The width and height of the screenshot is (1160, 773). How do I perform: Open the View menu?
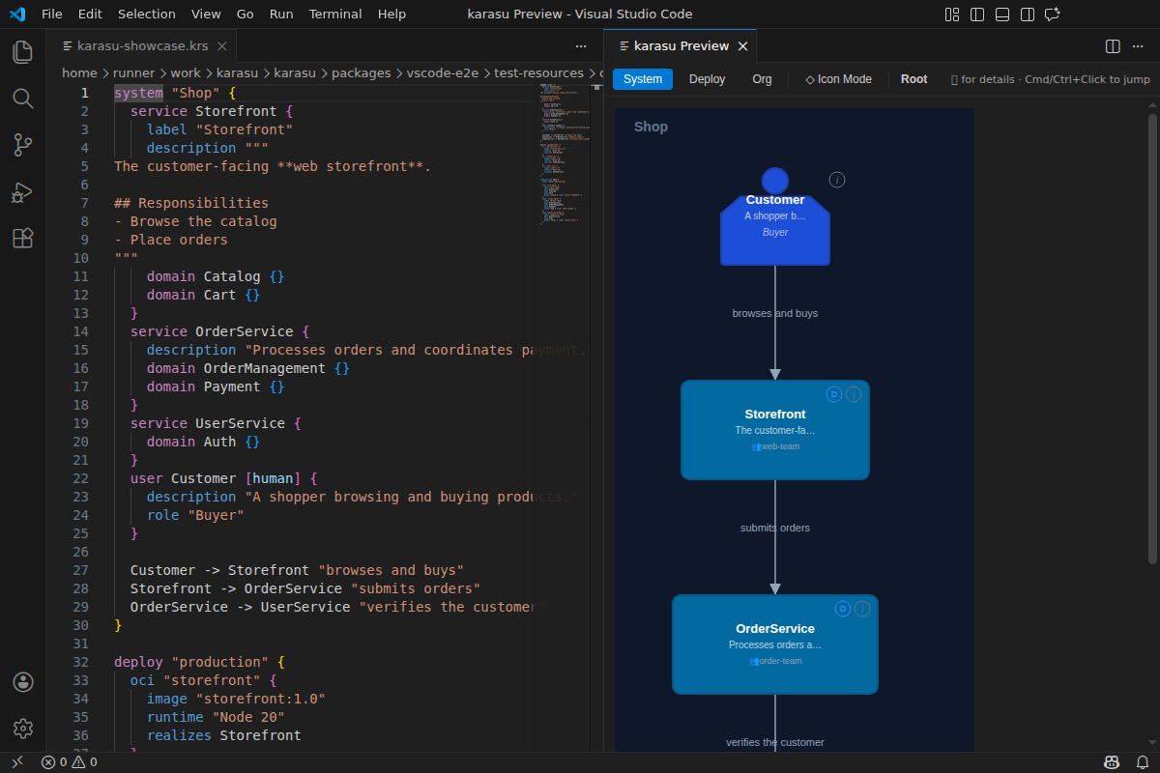(206, 14)
